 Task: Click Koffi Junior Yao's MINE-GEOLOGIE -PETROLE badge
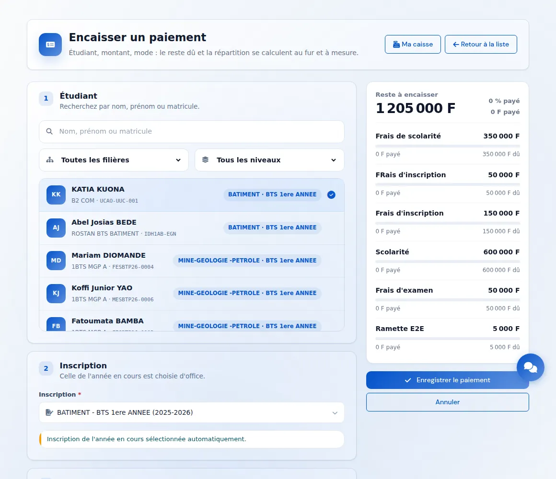coord(247,293)
